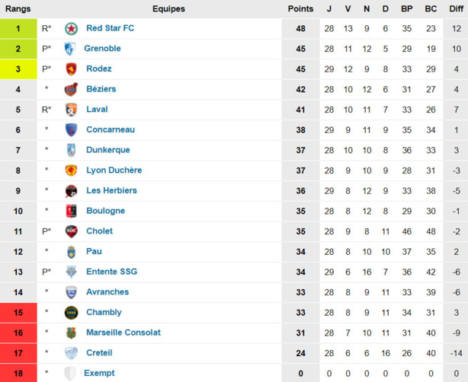
Task: Open the Marseille Consolat team page
Action: 123,333
